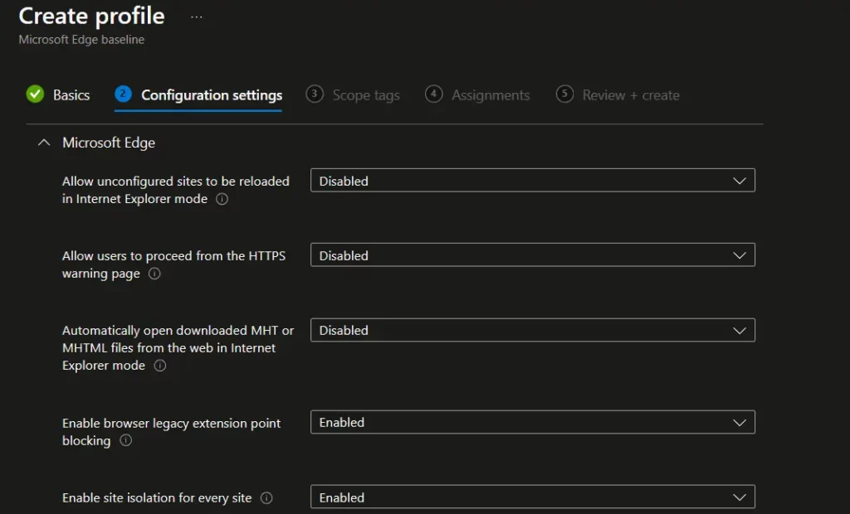
Task: Click the 'Enable site isolation for every site' label
Action: 157,498
